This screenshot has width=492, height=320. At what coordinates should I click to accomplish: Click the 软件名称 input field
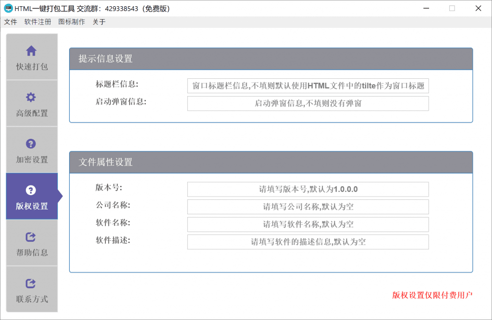coord(307,224)
